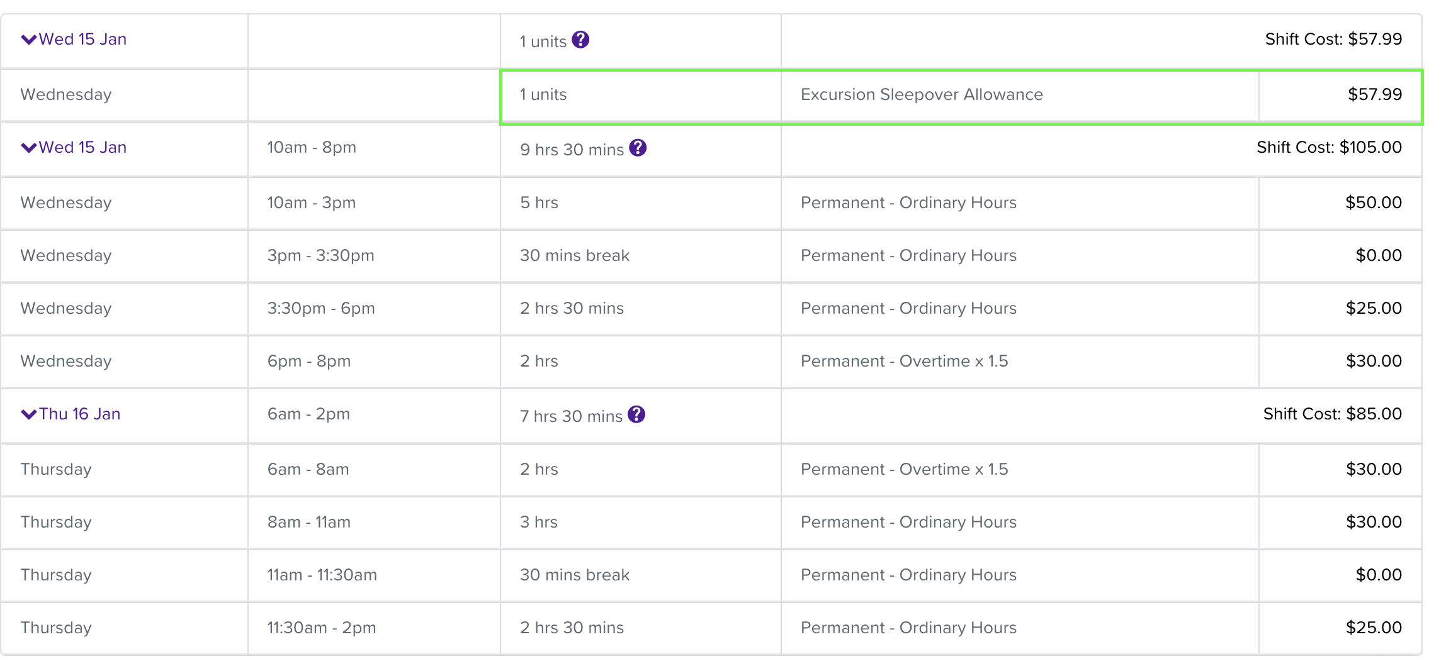Show help tooltip for 7 hrs 30 mins
Screen dimensions: 1429x659
click(x=636, y=414)
